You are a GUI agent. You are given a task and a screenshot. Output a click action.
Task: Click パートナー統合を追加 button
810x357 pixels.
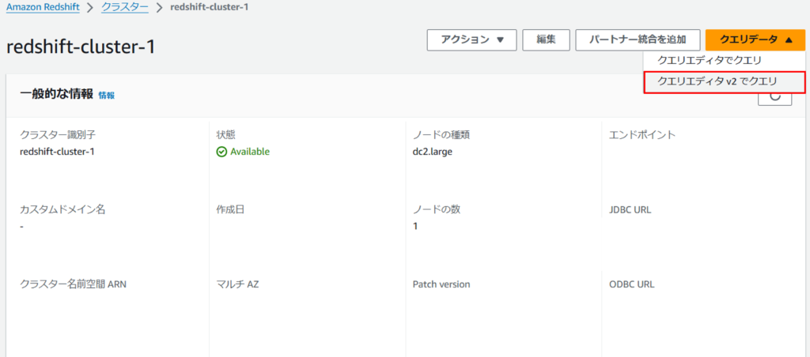click(x=638, y=39)
